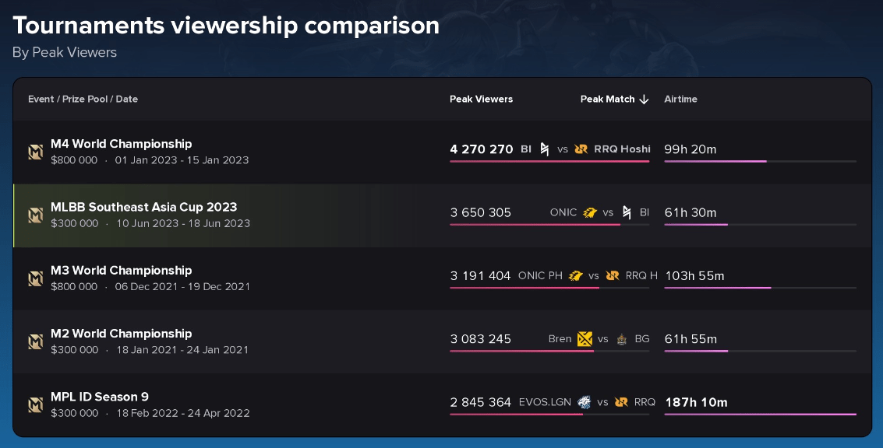The height and width of the screenshot is (448, 883).
Task: Open the M2 World Championship event link
Action: tap(121, 334)
